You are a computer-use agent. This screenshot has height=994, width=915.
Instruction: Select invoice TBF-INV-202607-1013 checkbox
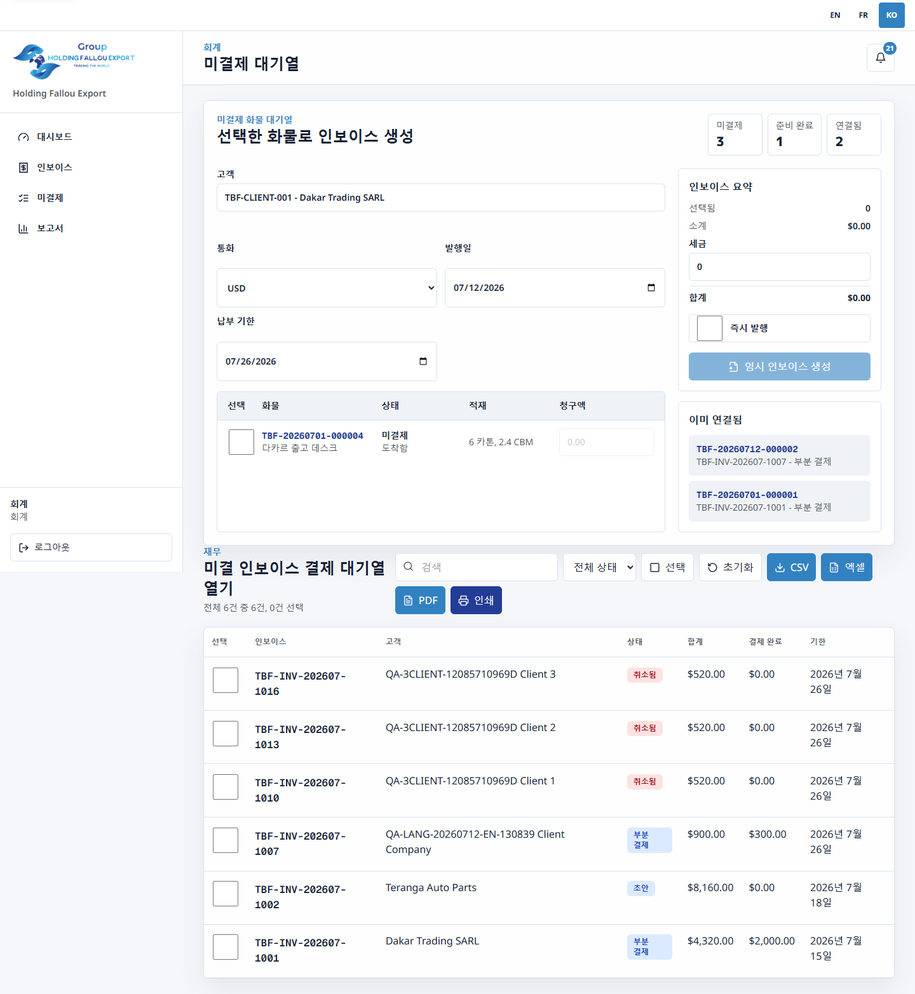(x=226, y=734)
